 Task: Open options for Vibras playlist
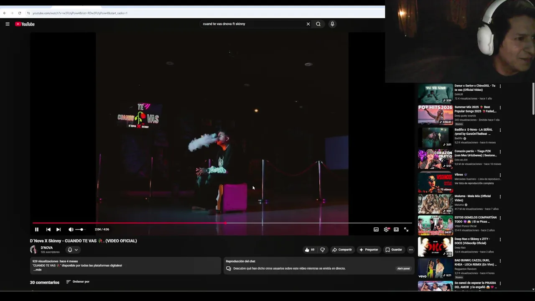[x=500, y=175]
